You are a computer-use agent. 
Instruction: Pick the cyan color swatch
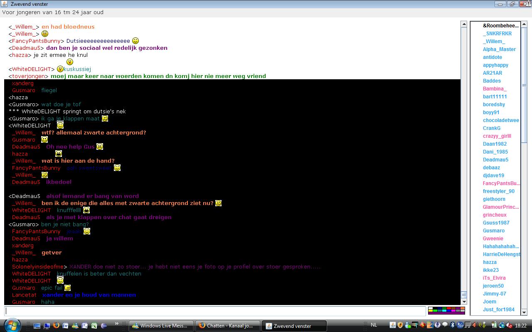pos(444,310)
